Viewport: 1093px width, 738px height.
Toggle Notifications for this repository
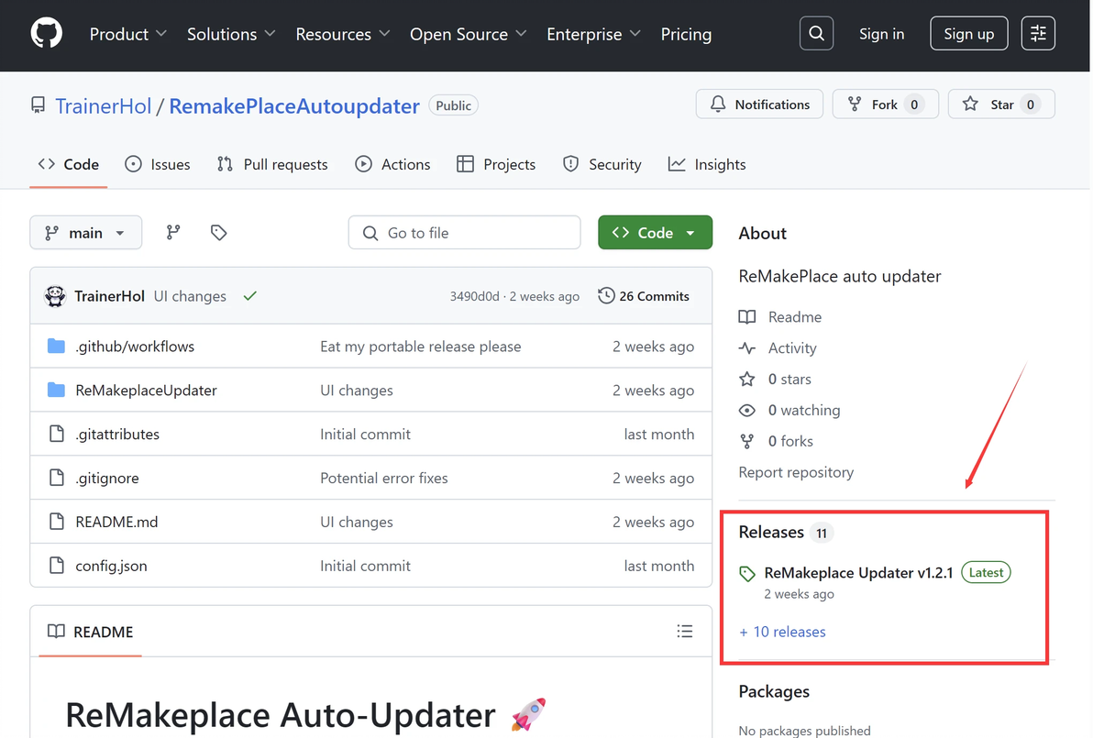[x=759, y=105]
